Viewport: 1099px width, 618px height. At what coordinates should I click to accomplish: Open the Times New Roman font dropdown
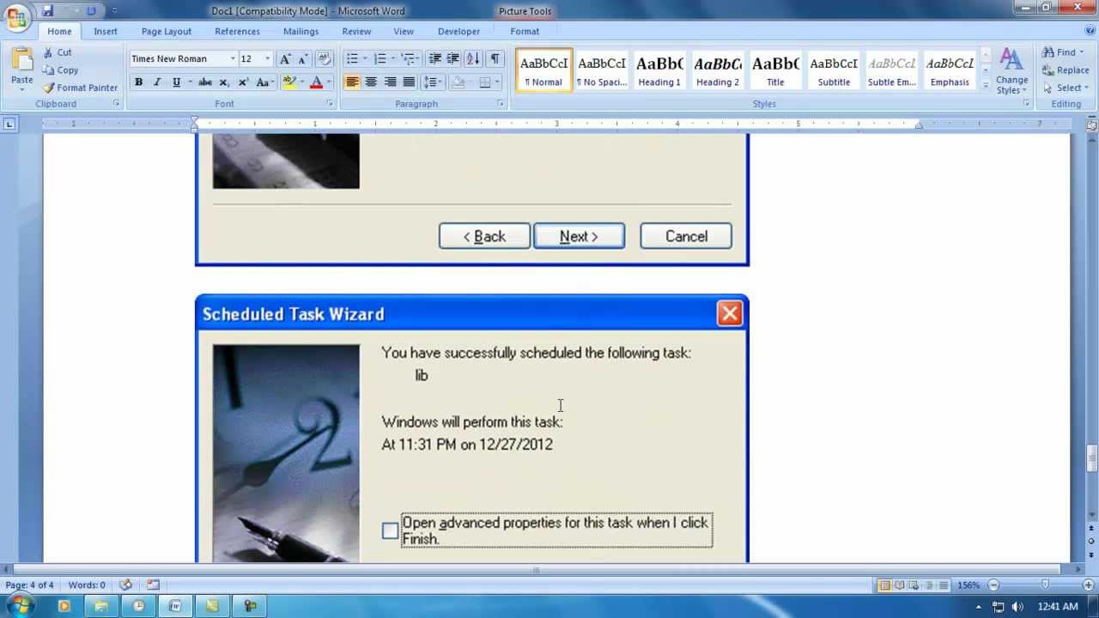point(232,58)
